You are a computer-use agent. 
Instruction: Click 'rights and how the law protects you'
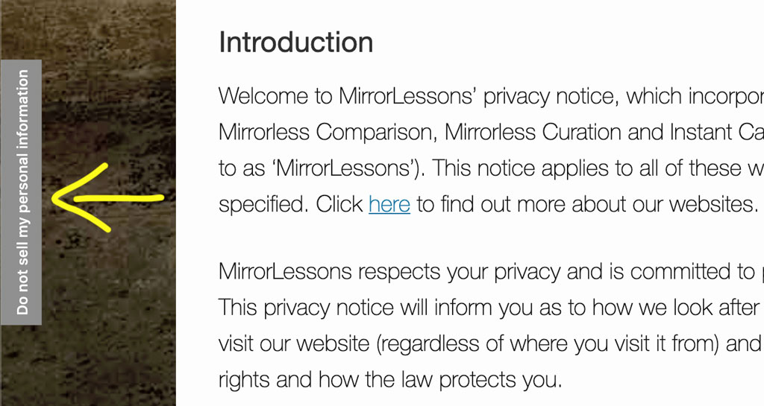tap(390, 380)
